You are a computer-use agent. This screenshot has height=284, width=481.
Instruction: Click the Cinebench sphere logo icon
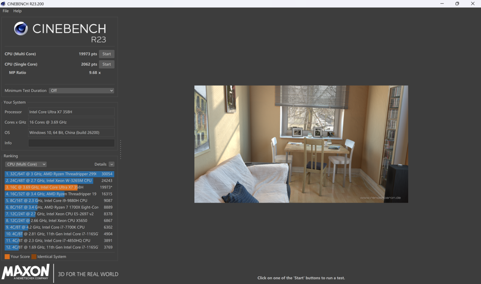(21, 29)
